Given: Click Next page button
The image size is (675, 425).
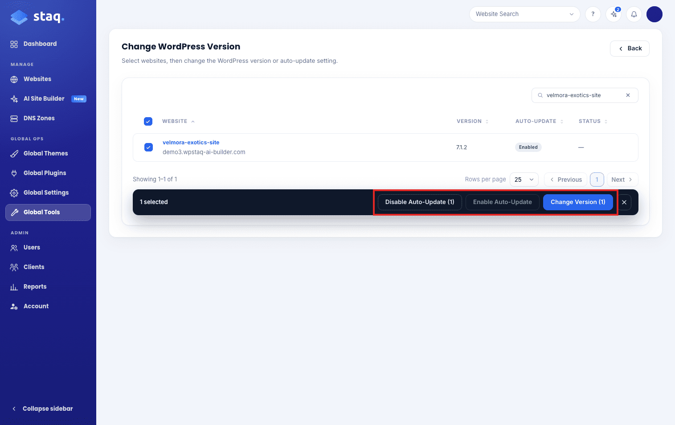Looking at the screenshot, I should (622, 180).
